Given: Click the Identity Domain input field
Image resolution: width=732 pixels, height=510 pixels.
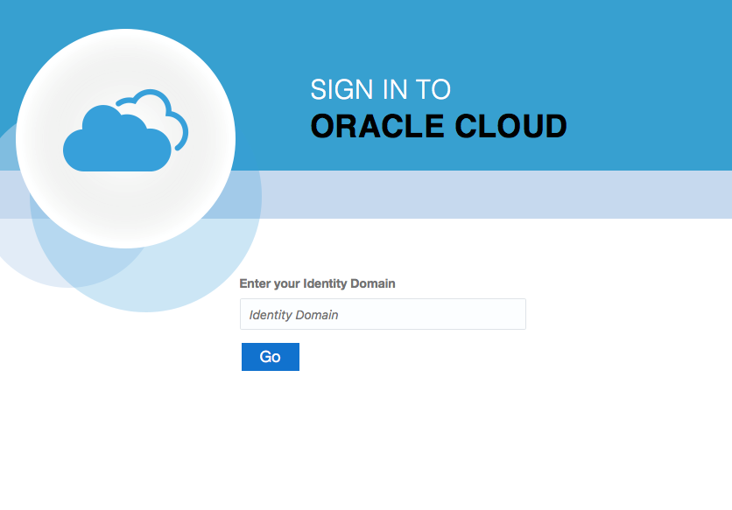Looking at the screenshot, I should [x=383, y=314].
